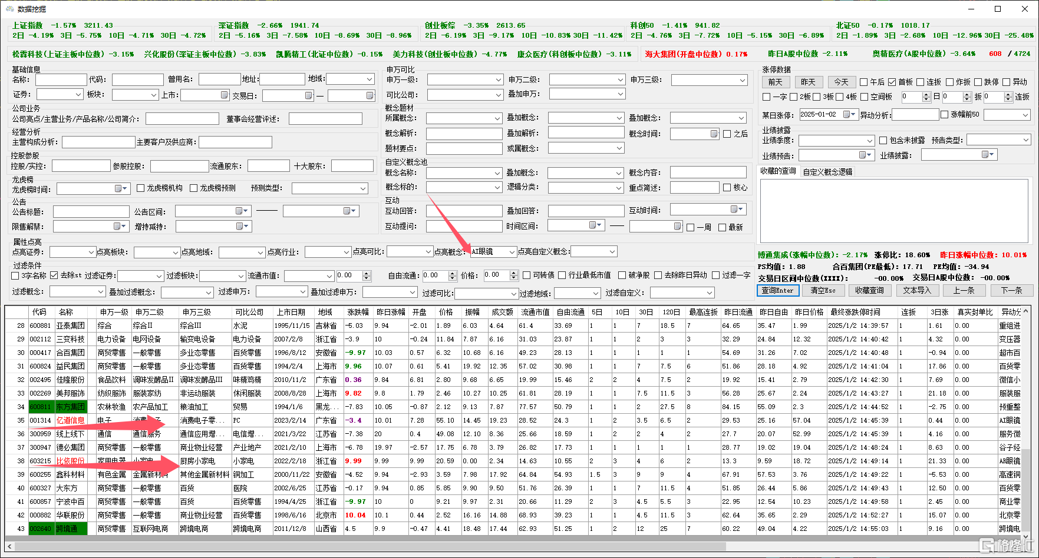Switch to the 收藏的查询 tab

777,171
